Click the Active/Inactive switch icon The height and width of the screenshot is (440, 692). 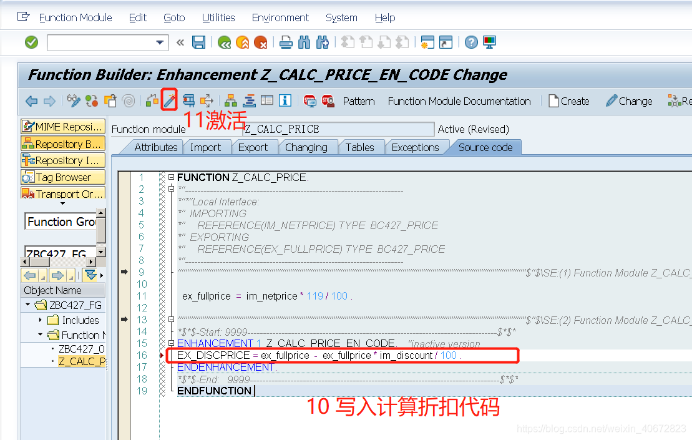[92, 101]
